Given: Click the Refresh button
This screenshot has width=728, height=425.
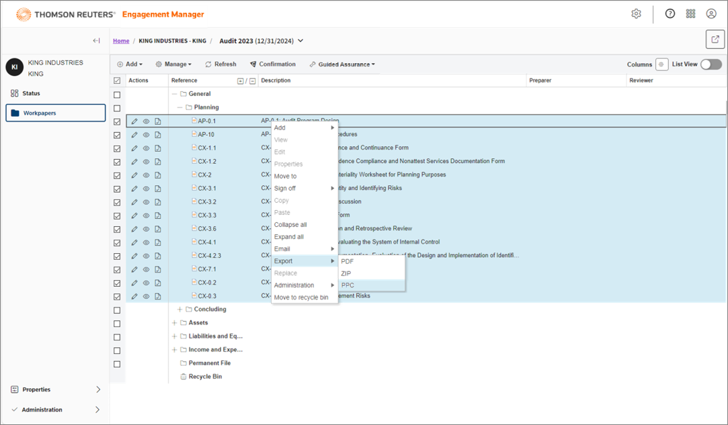Looking at the screenshot, I should pos(220,64).
